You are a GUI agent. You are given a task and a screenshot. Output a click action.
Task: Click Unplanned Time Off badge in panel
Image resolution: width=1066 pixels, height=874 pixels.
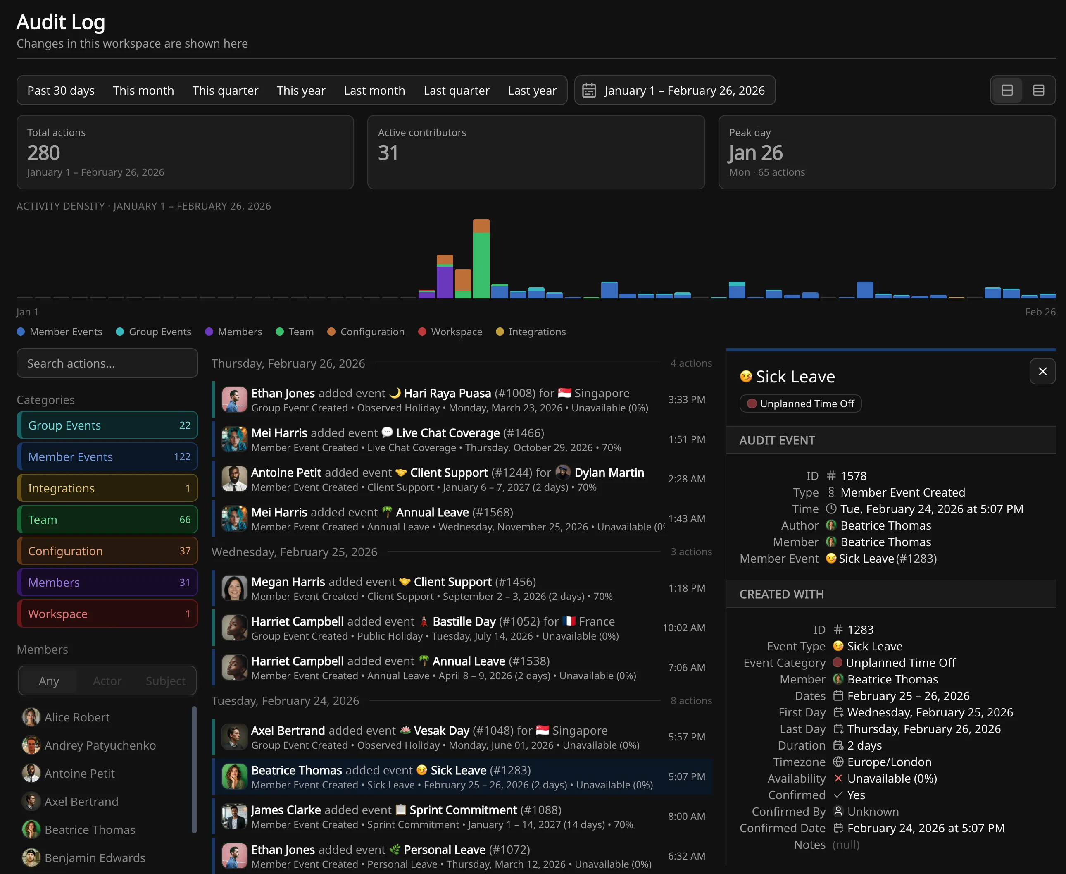pyautogui.click(x=800, y=403)
